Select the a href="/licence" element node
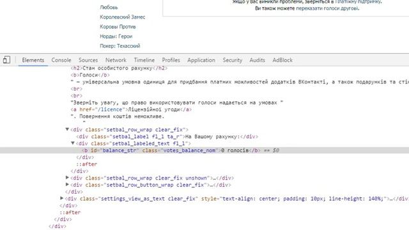 point(131,109)
